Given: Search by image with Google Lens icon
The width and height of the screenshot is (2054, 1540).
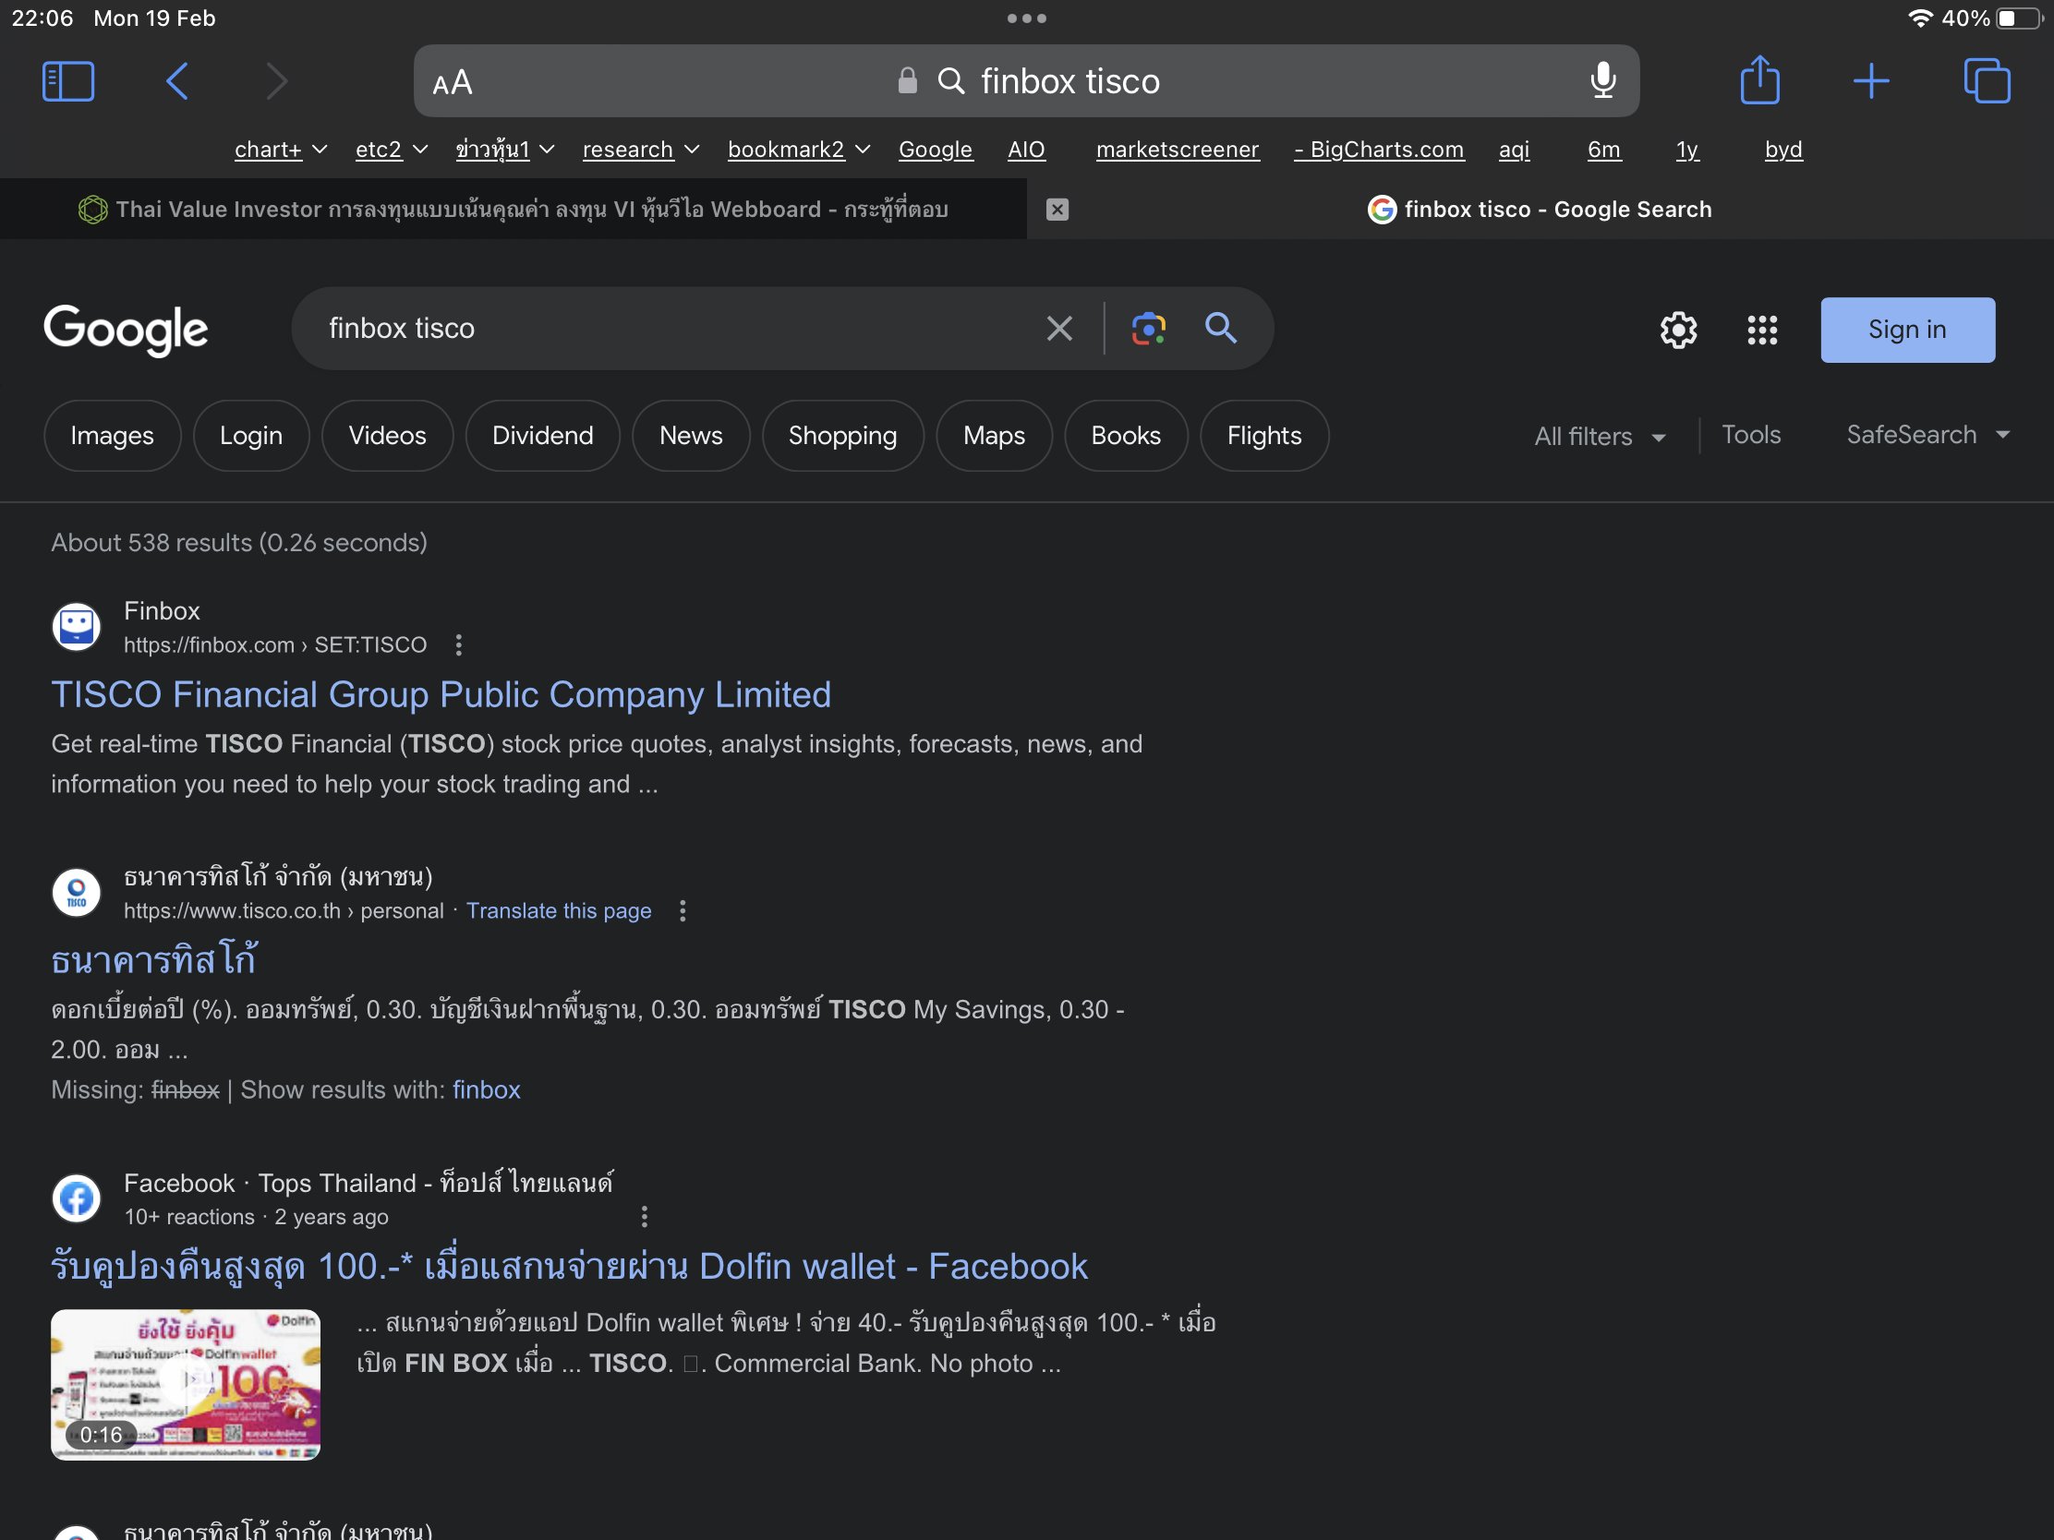Looking at the screenshot, I should click(x=1149, y=329).
